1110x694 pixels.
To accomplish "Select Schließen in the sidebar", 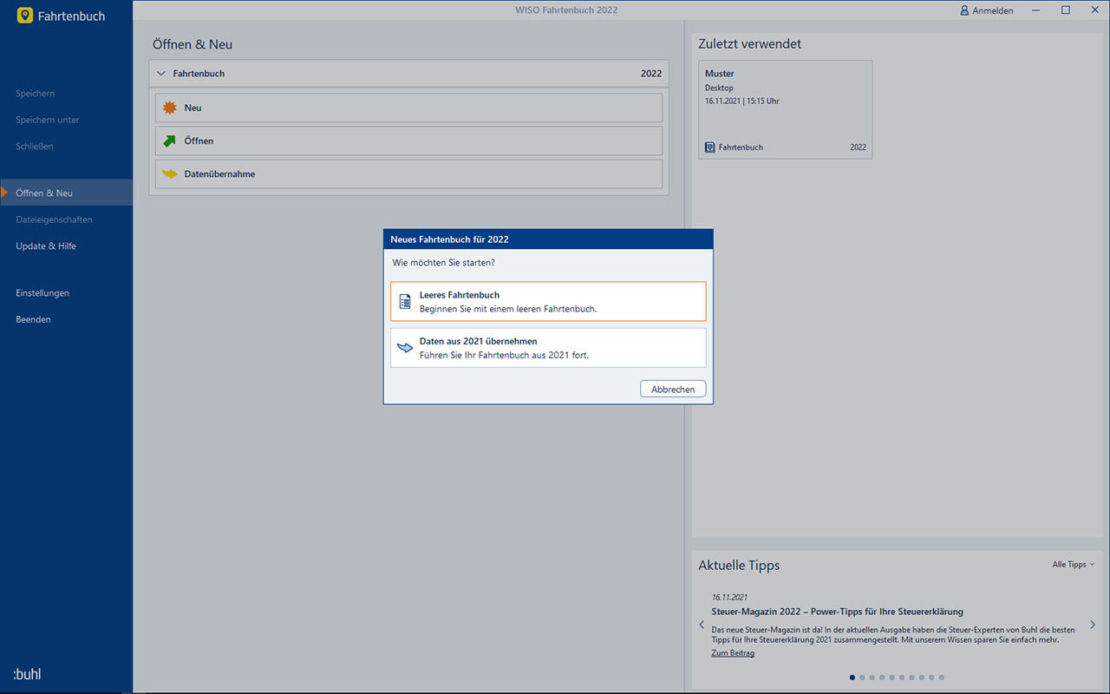I will click(x=35, y=147).
